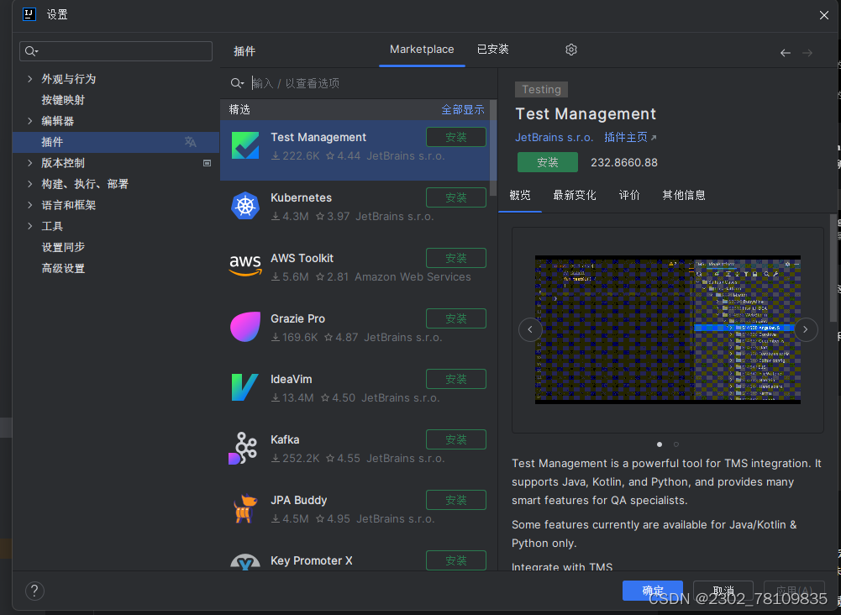Install the Kafka plugin
The height and width of the screenshot is (615, 841).
click(x=456, y=439)
